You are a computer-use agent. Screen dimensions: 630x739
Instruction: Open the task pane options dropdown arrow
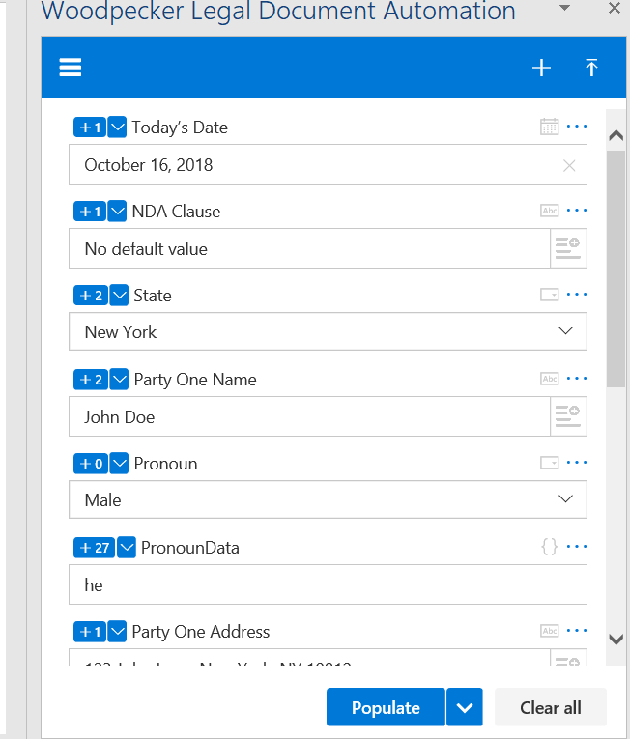coord(564,8)
